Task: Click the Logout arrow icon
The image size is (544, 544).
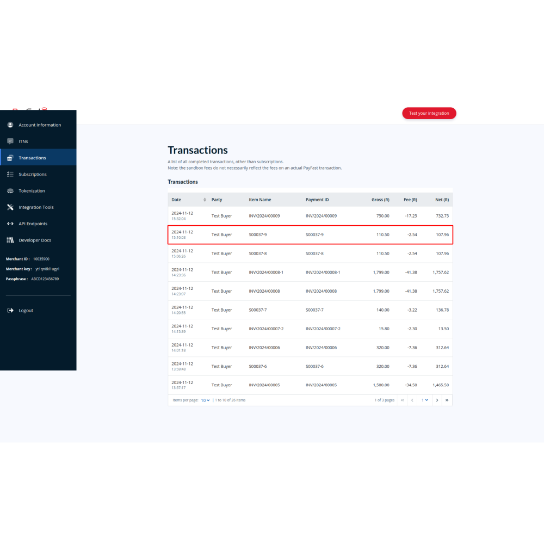Action: point(10,311)
